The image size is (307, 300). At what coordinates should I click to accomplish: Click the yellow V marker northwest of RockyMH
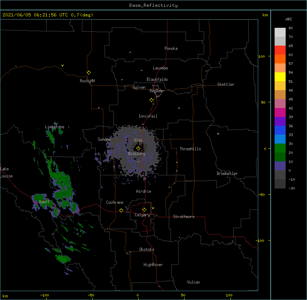pyautogui.click(x=62, y=66)
